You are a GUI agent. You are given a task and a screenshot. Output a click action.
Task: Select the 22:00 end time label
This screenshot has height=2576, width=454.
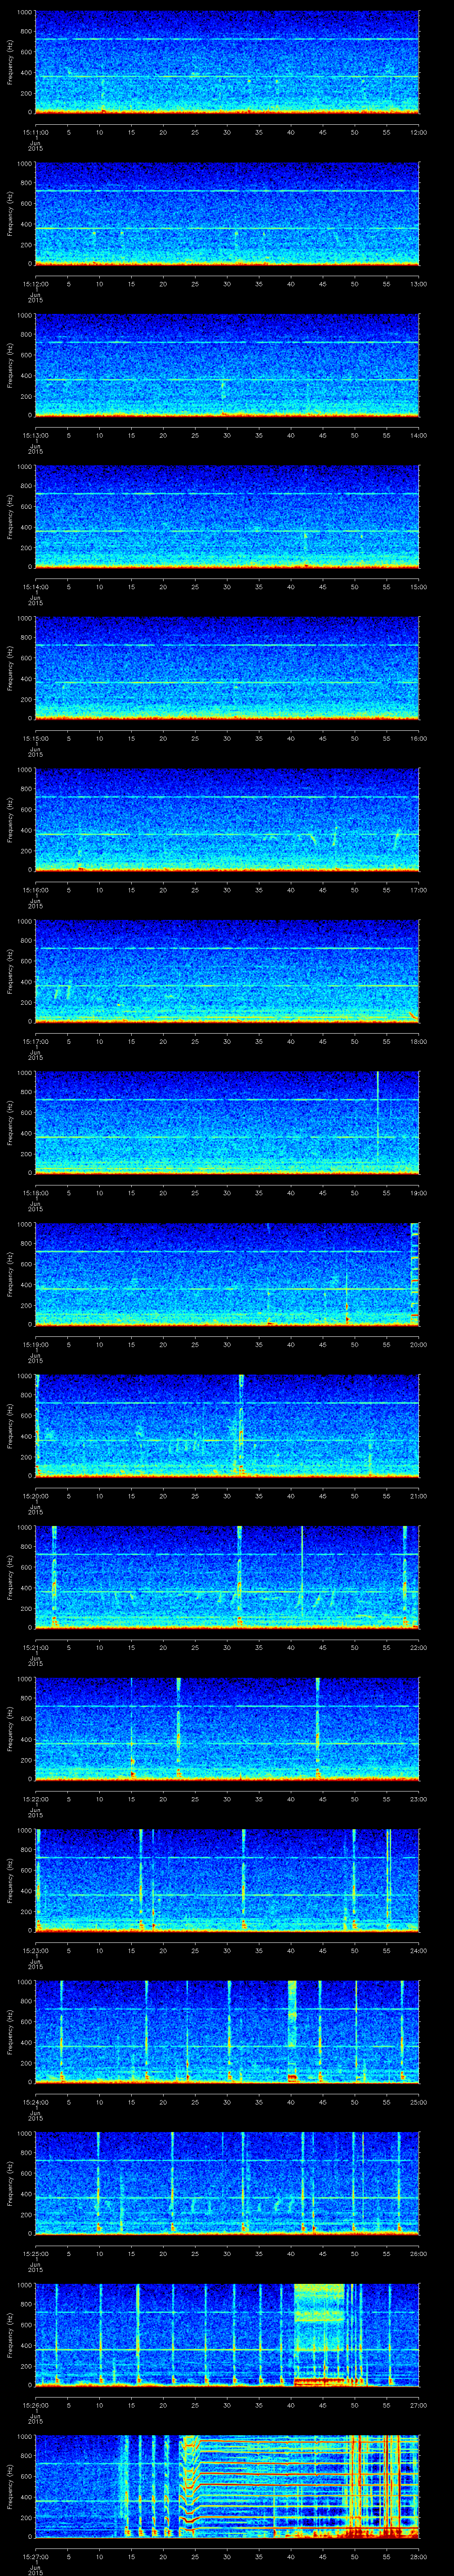pos(418,1647)
